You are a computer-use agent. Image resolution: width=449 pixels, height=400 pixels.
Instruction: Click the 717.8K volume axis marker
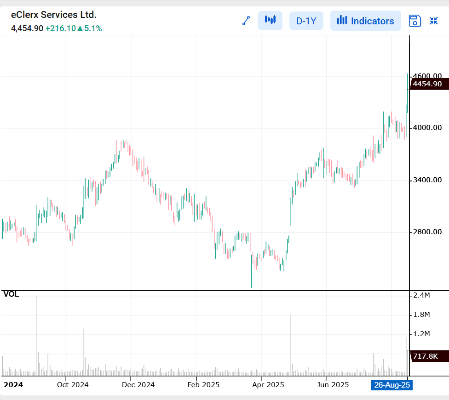(429, 356)
